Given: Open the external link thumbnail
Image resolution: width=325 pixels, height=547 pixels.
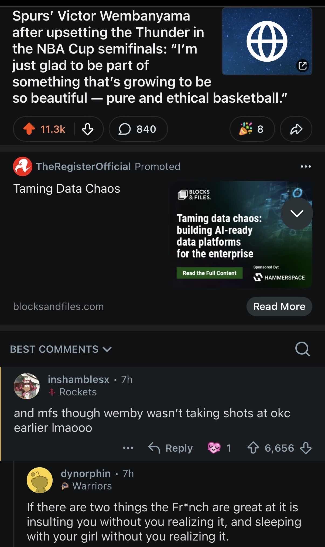Looking at the screenshot, I should tap(267, 41).
